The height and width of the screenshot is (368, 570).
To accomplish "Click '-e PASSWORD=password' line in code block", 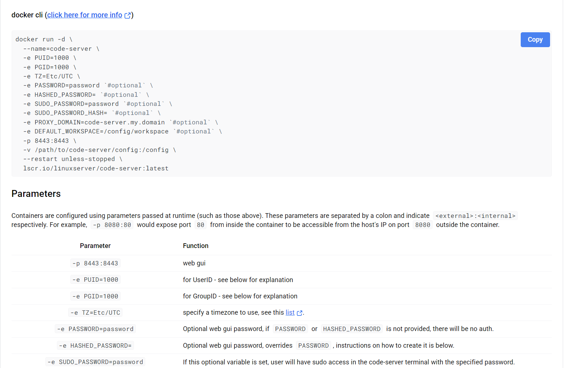I will pos(88,85).
